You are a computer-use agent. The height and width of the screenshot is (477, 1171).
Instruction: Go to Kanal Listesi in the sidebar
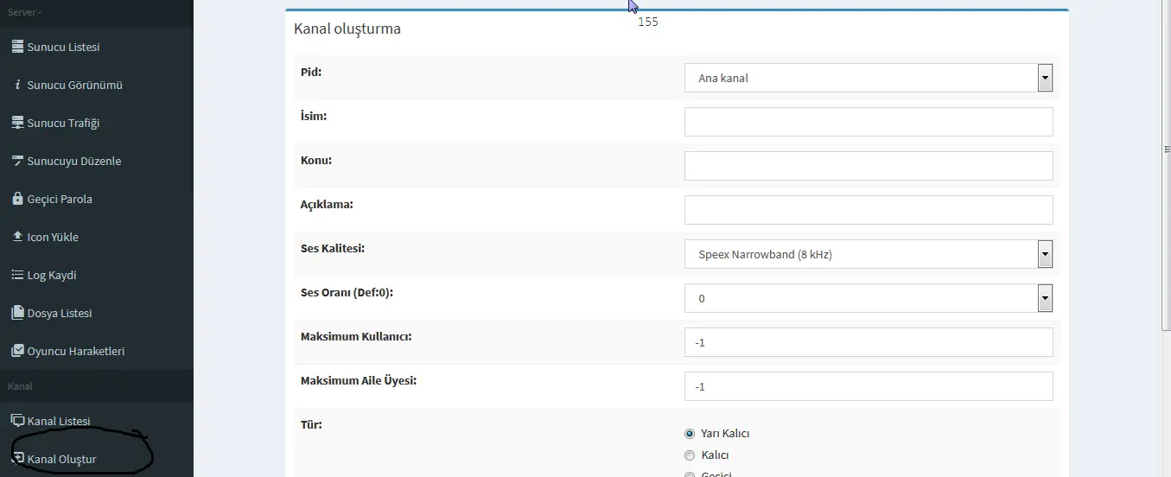pyautogui.click(x=58, y=421)
